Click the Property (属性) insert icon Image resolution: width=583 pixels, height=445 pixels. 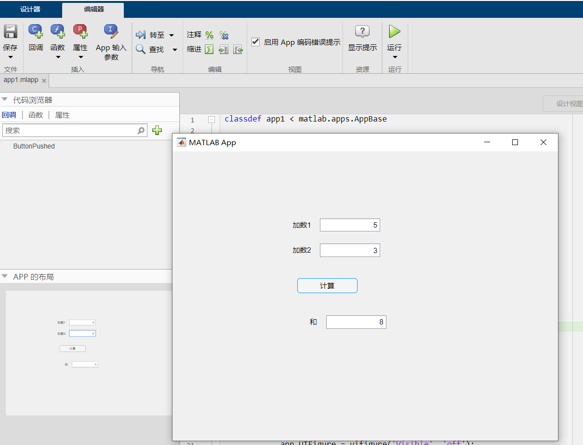[x=80, y=31]
